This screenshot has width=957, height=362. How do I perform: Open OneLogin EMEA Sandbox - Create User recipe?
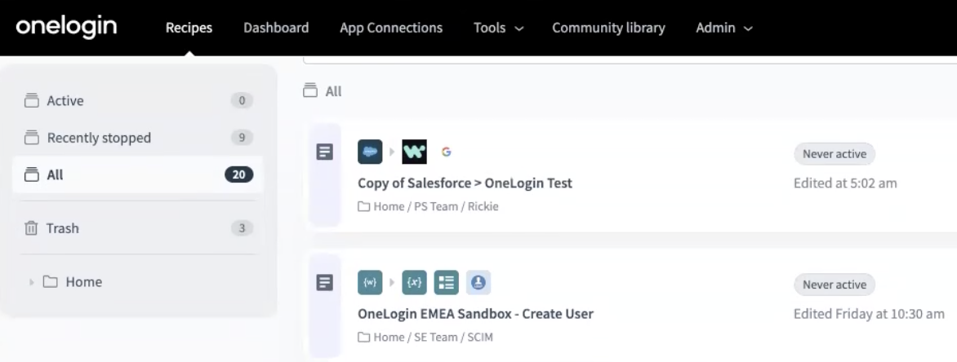pos(475,314)
